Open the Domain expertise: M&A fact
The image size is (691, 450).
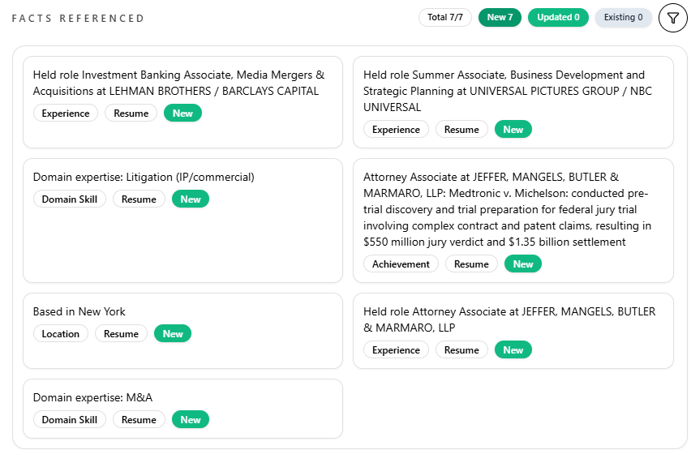182,409
